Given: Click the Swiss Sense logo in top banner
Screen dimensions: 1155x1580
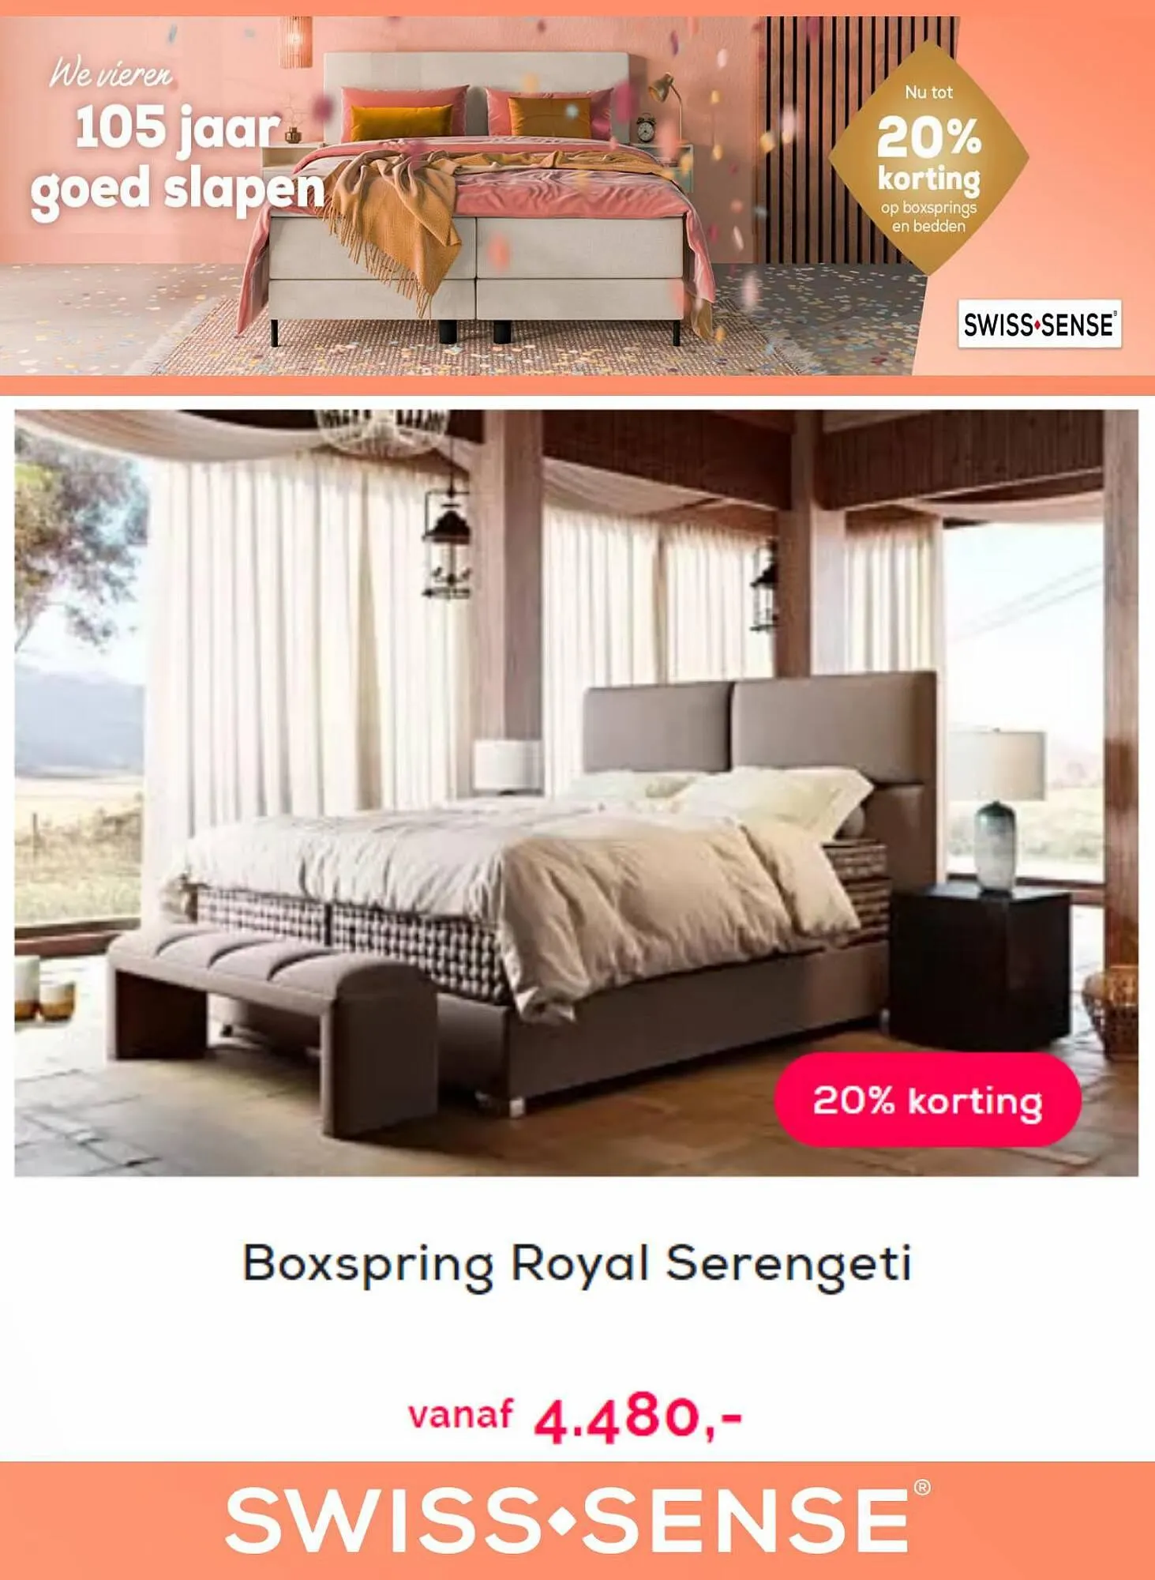Looking at the screenshot, I should [x=1039, y=324].
